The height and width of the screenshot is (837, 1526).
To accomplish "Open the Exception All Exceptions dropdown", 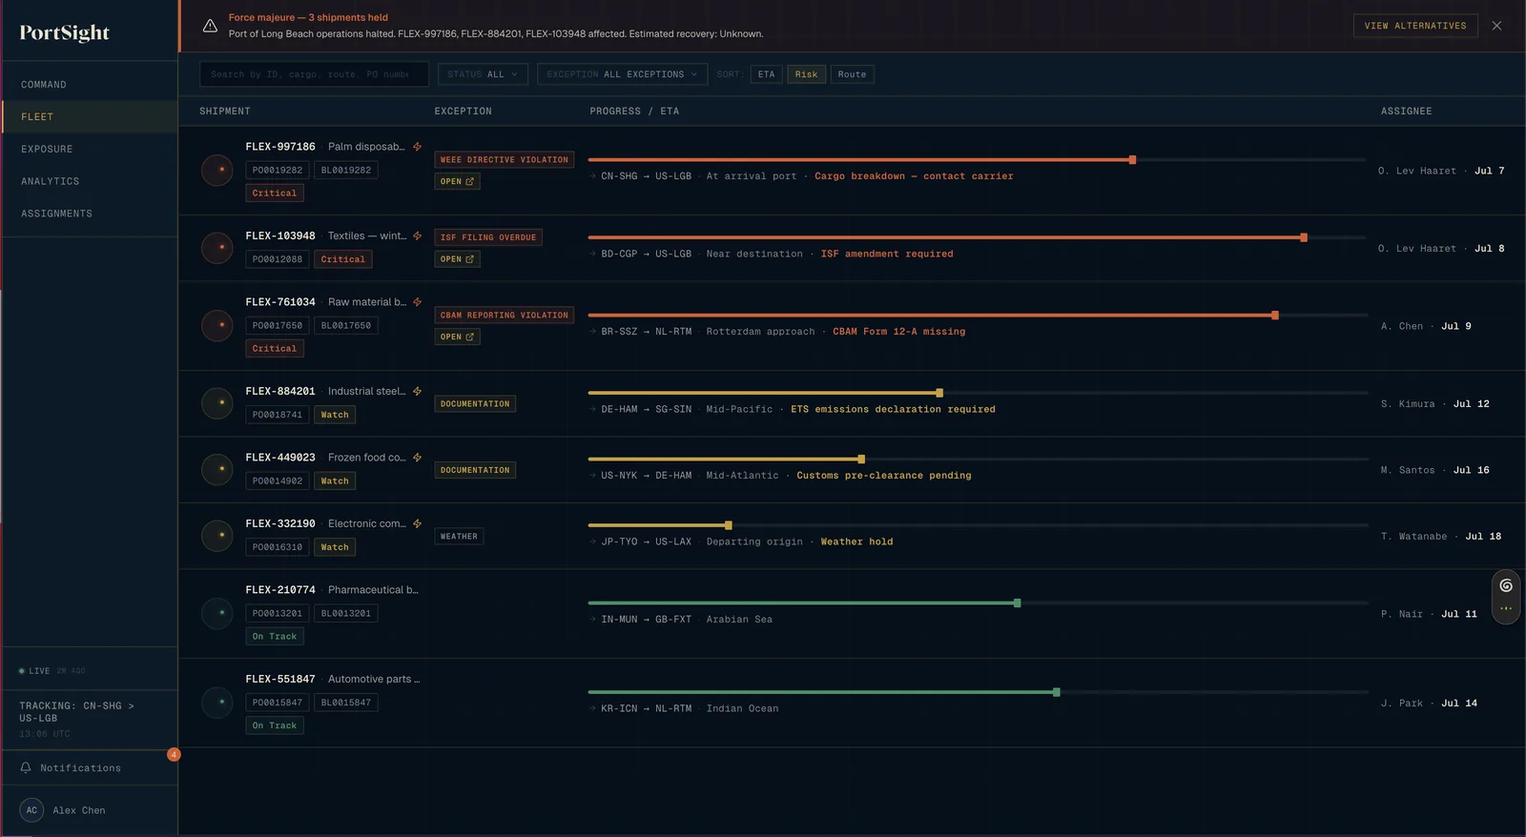I will [x=622, y=74].
